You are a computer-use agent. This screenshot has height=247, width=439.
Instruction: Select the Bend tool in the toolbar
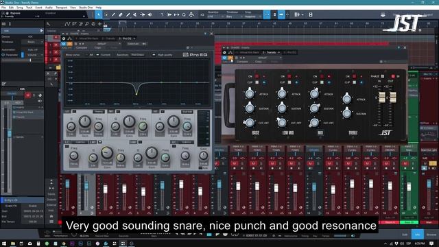[143, 14]
